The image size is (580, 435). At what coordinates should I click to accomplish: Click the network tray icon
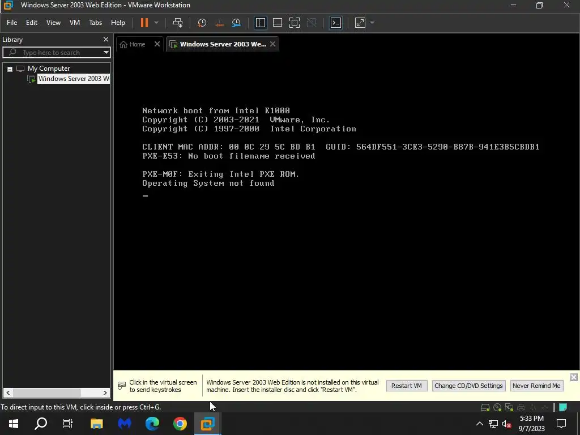pos(493,424)
